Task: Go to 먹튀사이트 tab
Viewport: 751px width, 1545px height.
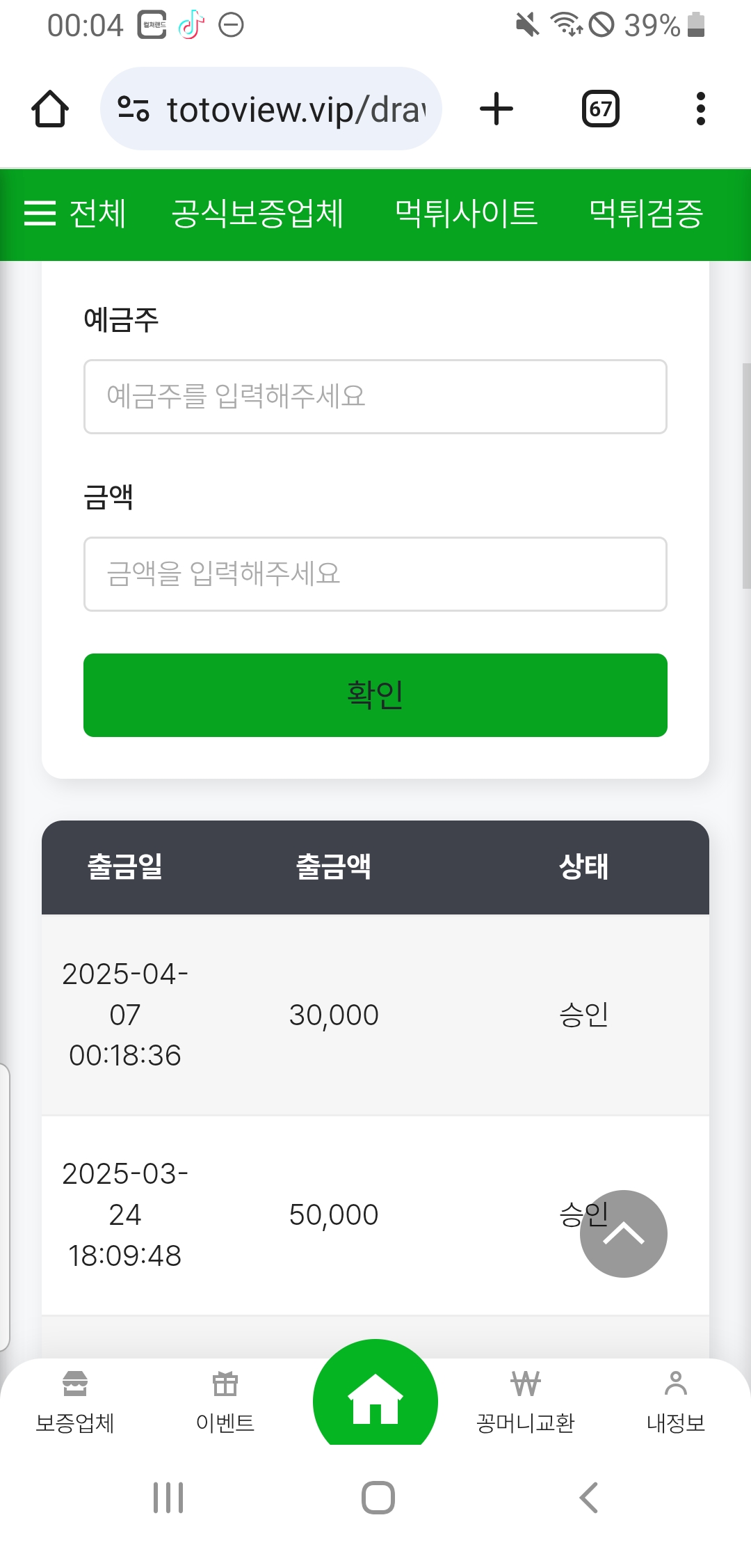Action: click(466, 214)
